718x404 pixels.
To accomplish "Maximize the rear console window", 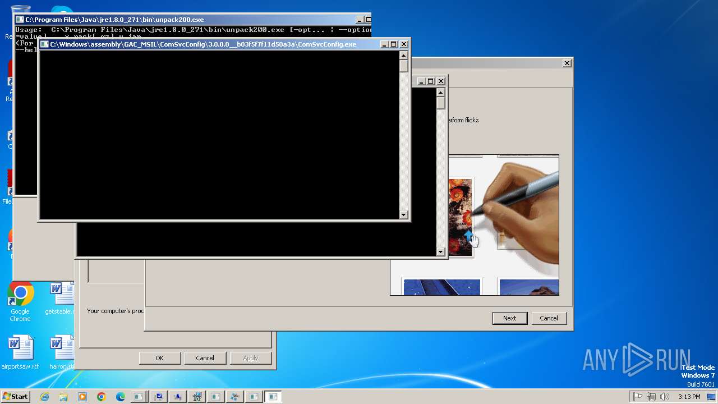I will point(431,81).
